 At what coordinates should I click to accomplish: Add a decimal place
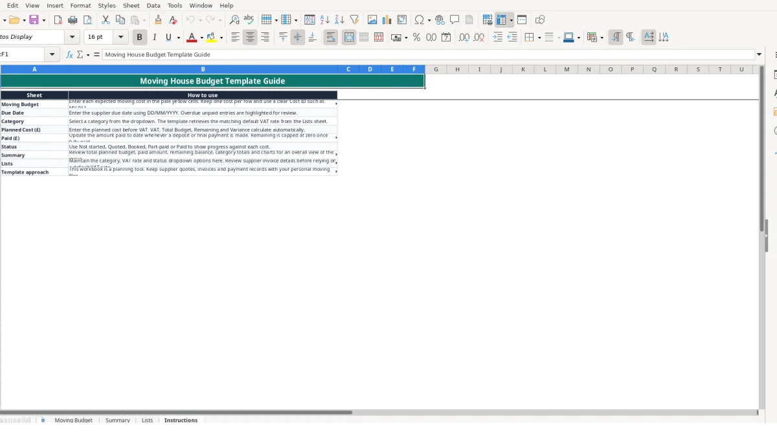tap(464, 38)
